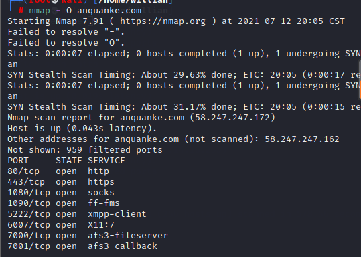This screenshot has width=361, height=257.
Task: Click the anquanke.com command argument
Action: click(x=109, y=11)
